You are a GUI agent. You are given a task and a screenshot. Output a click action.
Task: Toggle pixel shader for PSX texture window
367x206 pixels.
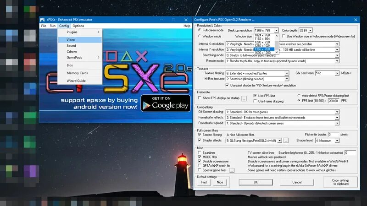click(227, 85)
